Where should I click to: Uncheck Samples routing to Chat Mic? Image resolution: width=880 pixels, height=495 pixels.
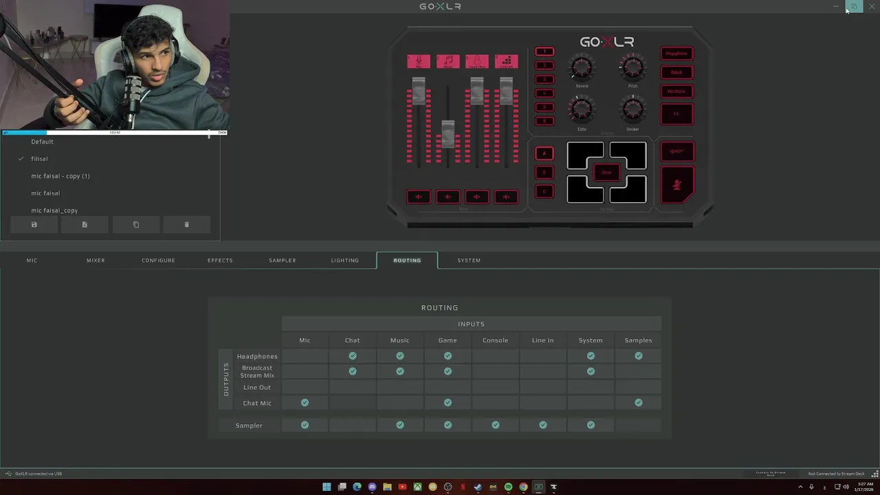(639, 403)
